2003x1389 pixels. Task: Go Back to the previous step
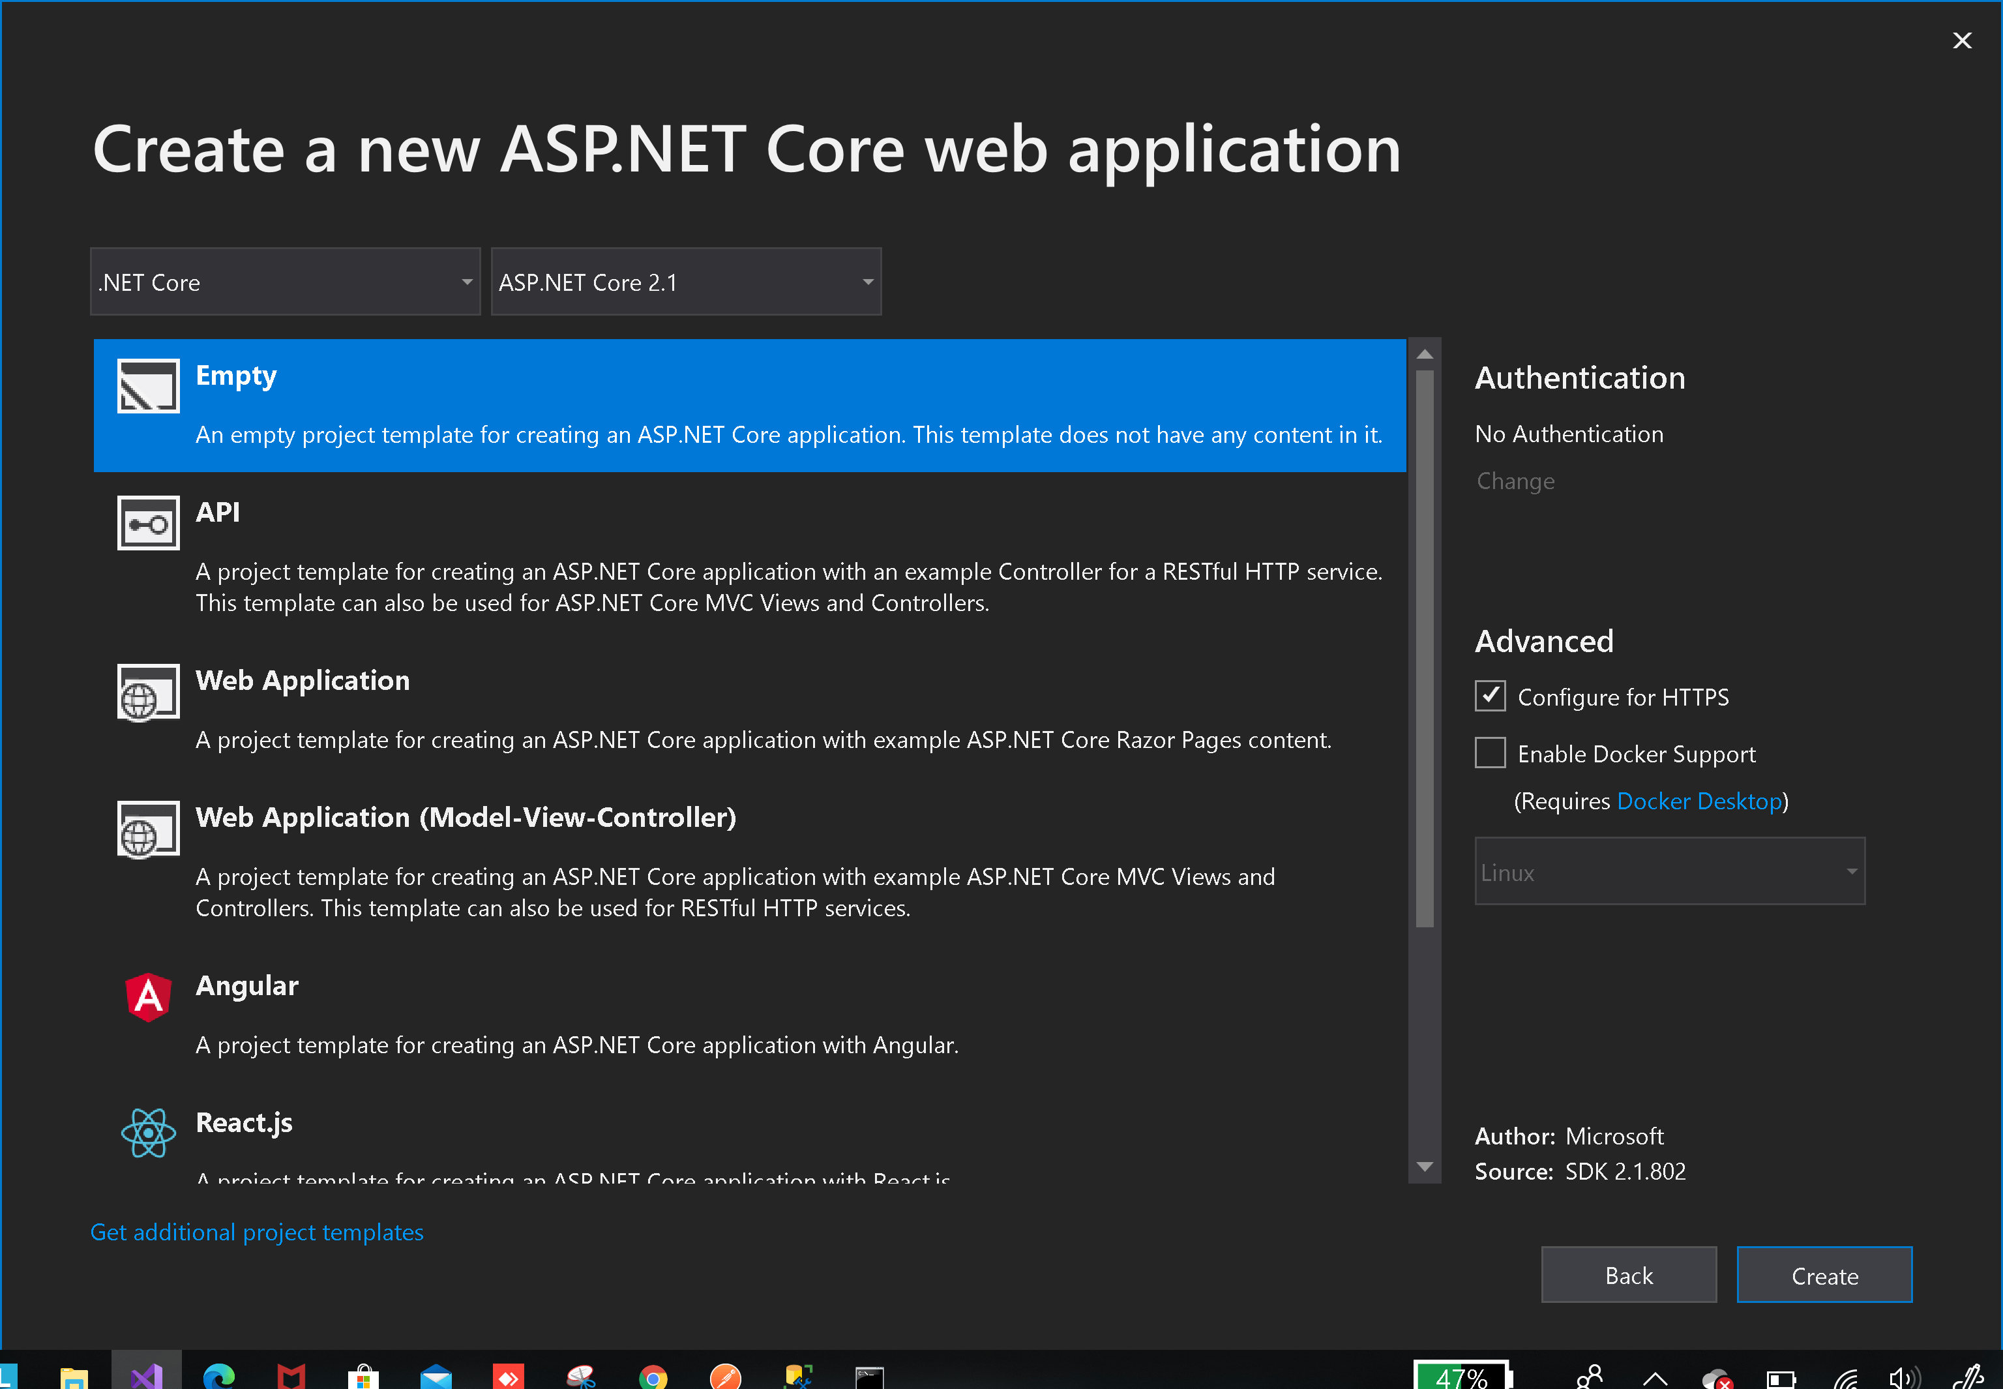1628,1275
